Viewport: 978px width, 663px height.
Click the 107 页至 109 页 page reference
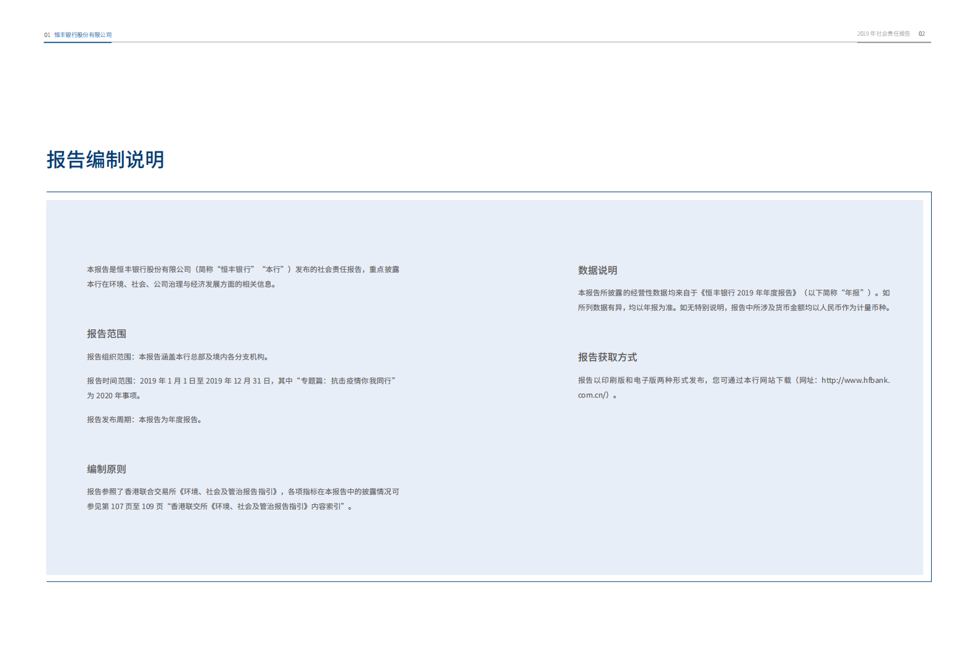tap(137, 507)
